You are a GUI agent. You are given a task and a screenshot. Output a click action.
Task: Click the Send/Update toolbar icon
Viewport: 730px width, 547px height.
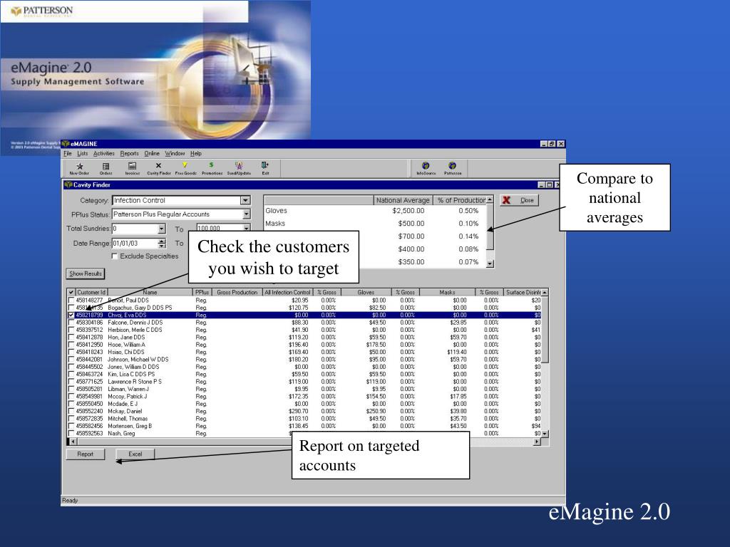coord(239,167)
